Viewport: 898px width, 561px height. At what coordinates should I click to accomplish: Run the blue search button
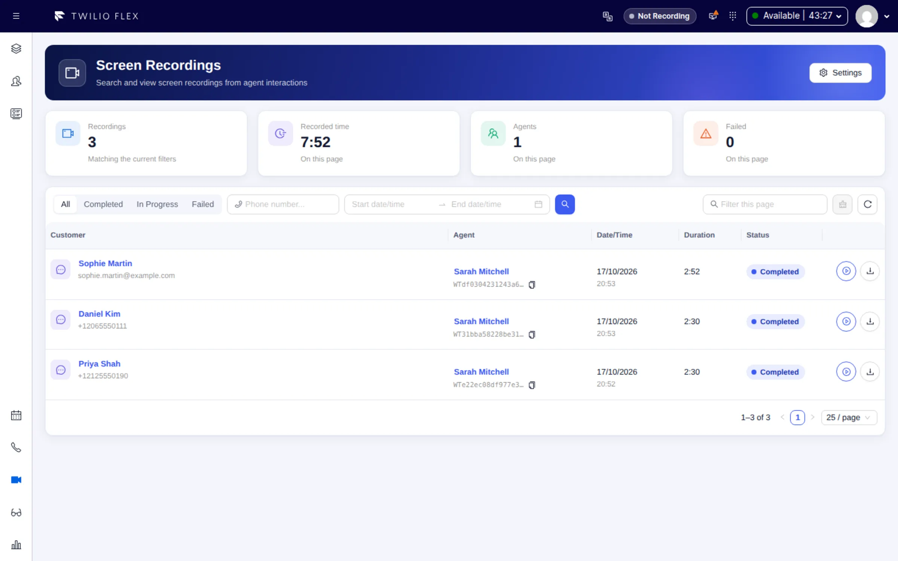tap(565, 204)
